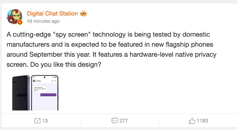Open comments via speech bubble icon
This screenshot has width=237, height=130.
pos(115,121)
